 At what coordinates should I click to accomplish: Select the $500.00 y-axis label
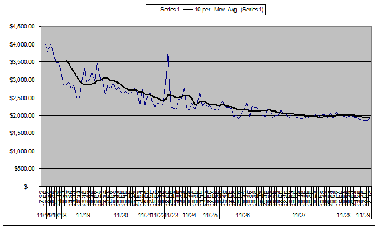[24, 169]
